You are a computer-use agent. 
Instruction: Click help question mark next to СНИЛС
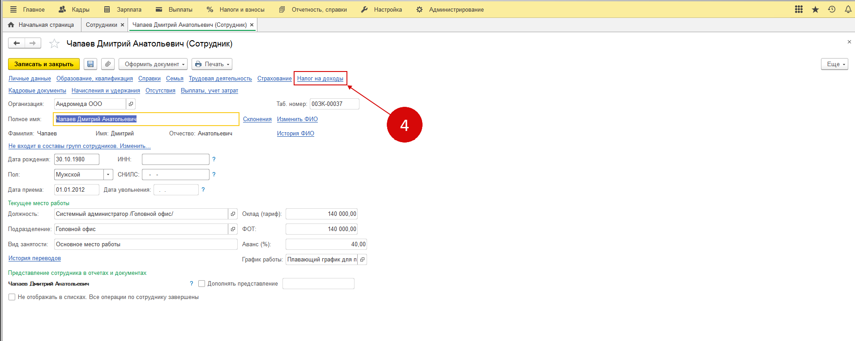pyautogui.click(x=214, y=175)
